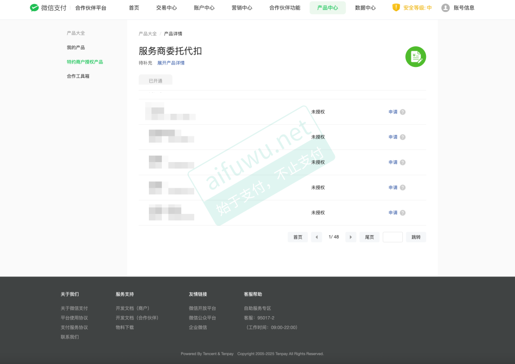515x364 pixels.
Task: Click 合作伙伴平台 header title
Action: [x=91, y=8]
